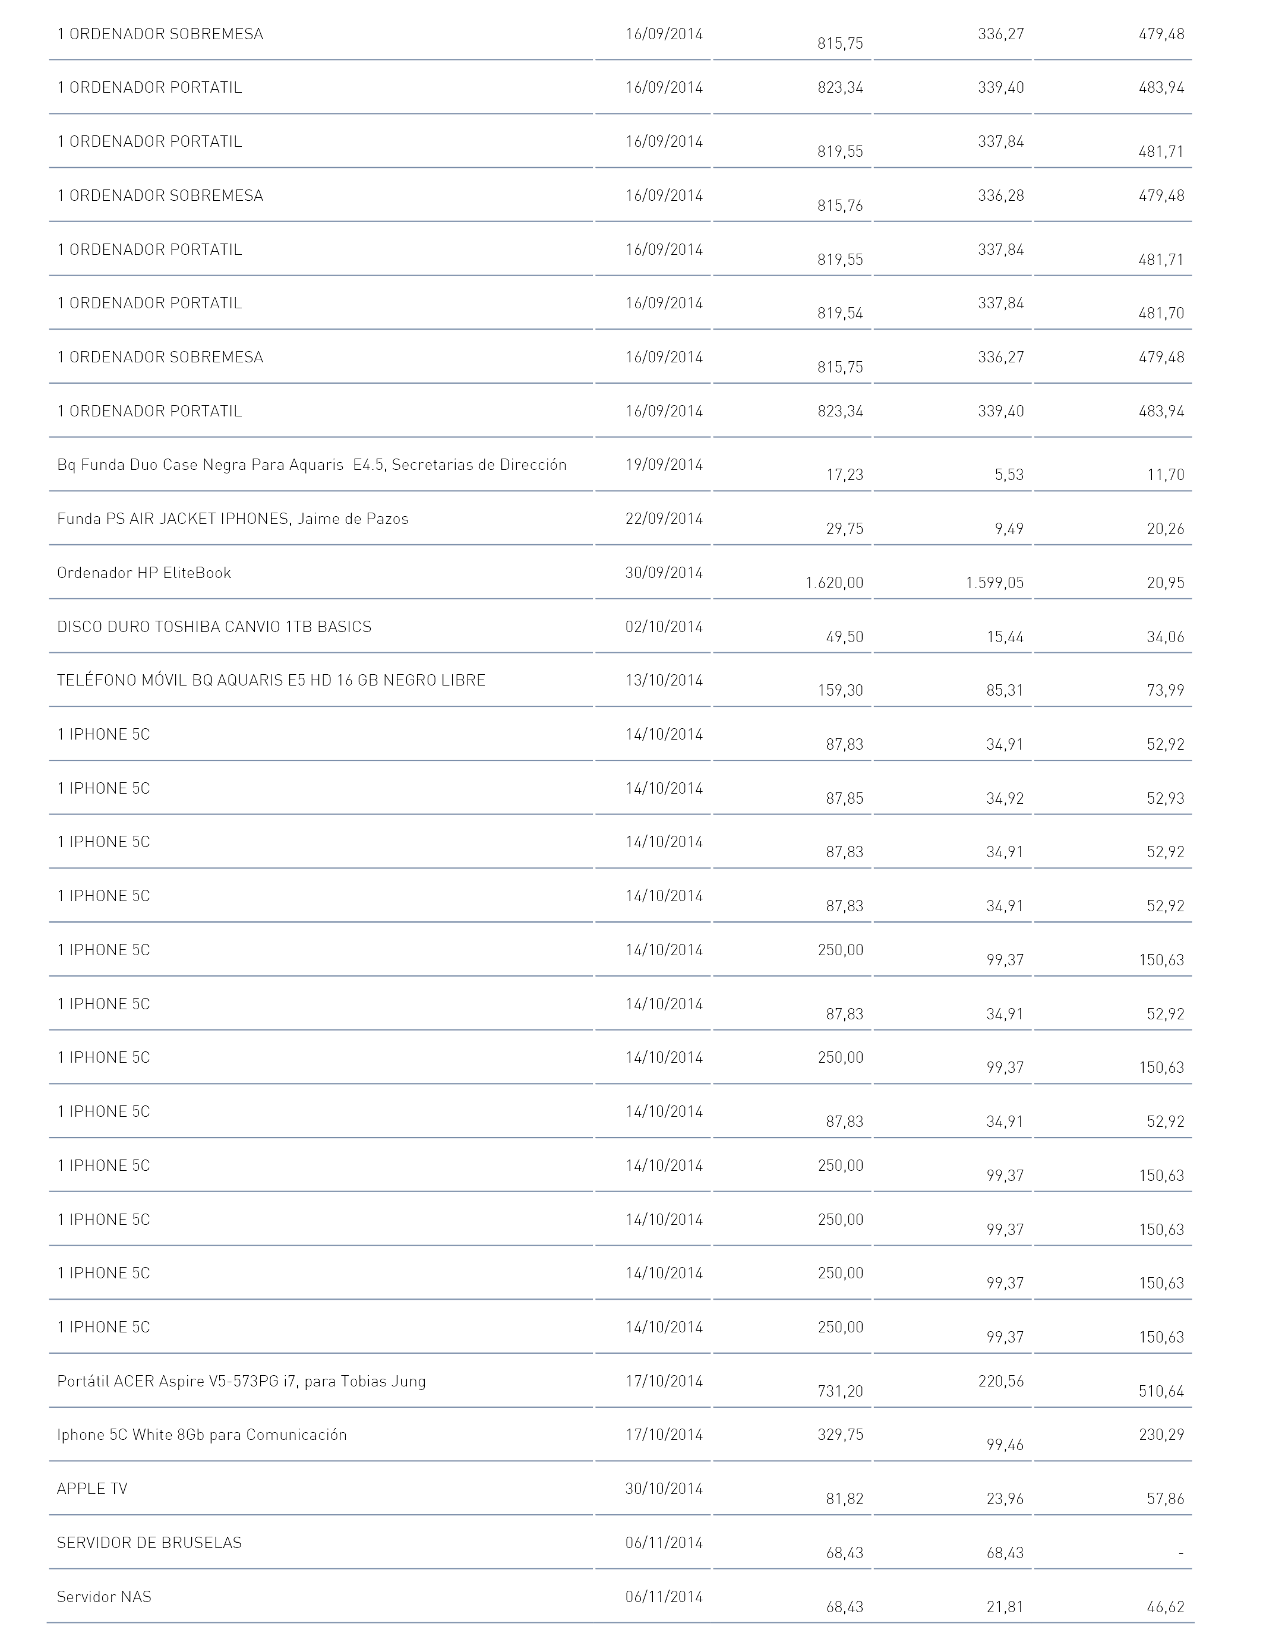Select the Servidor NAS description text
This screenshot has width=1263, height=1649.
pyautogui.click(x=104, y=1596)
